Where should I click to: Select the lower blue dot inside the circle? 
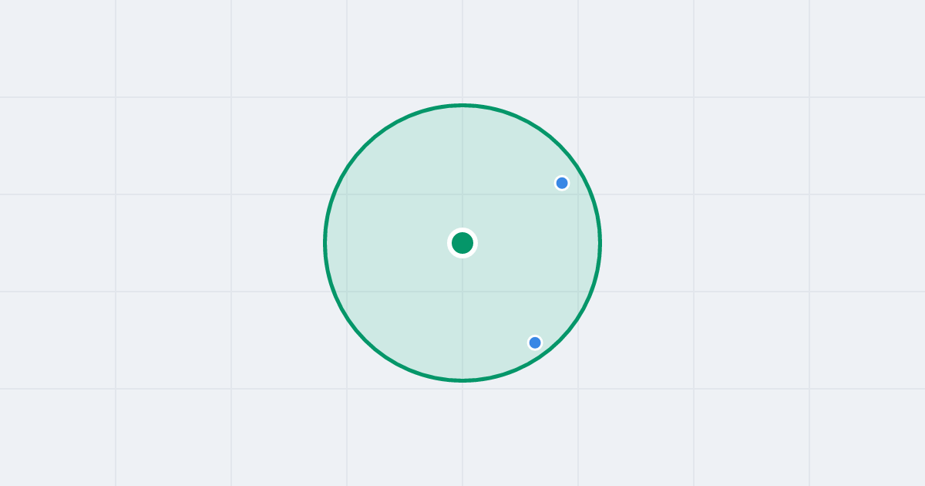click(535, 343)
